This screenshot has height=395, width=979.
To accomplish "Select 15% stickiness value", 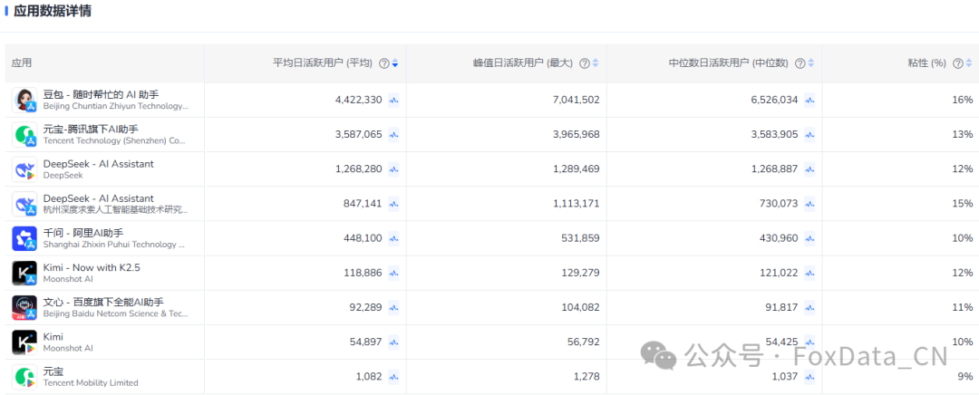I will (x=962, y=204).
